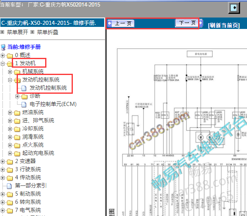
Task: Expand the 诊断 tree node
Action: click(x=17, y=97)
